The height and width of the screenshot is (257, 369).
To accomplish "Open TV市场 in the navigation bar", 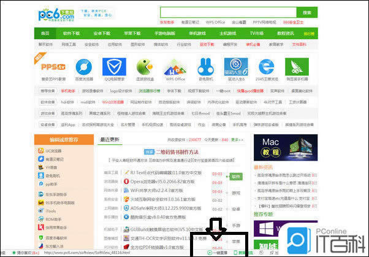I will [x=257, y=33].
